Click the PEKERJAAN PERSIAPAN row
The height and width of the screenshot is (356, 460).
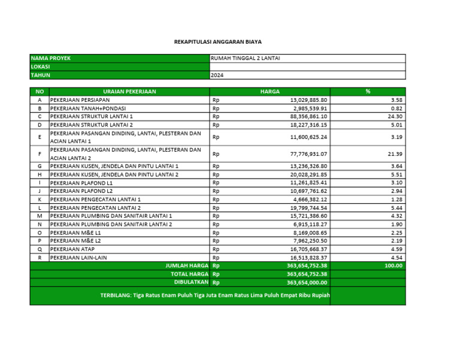pyautogui.click(x=217, y=100)
